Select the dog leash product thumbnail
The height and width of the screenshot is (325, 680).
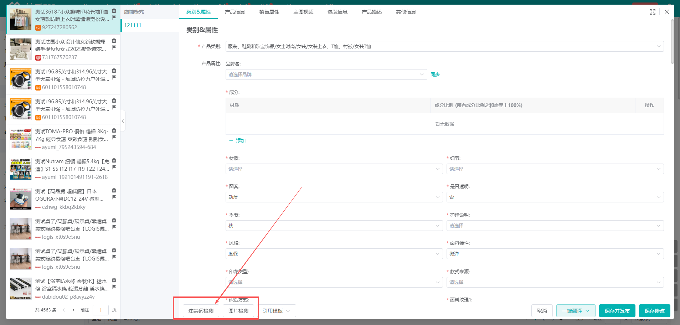coord(21,79)
